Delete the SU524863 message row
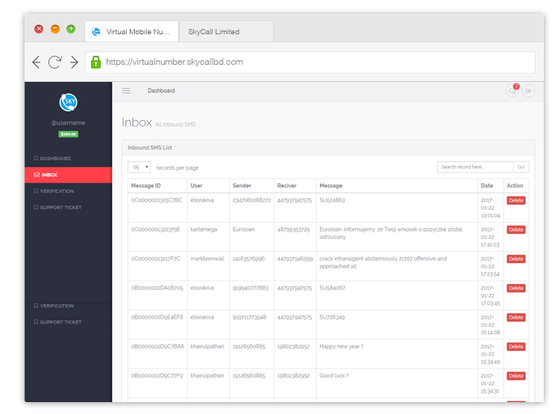The height and width of the screenshot is (414, 555). click(516, 200)
